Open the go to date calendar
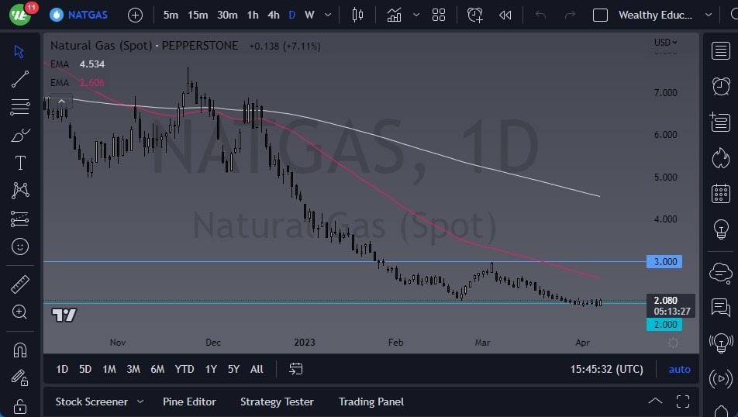 click(295, 369)
